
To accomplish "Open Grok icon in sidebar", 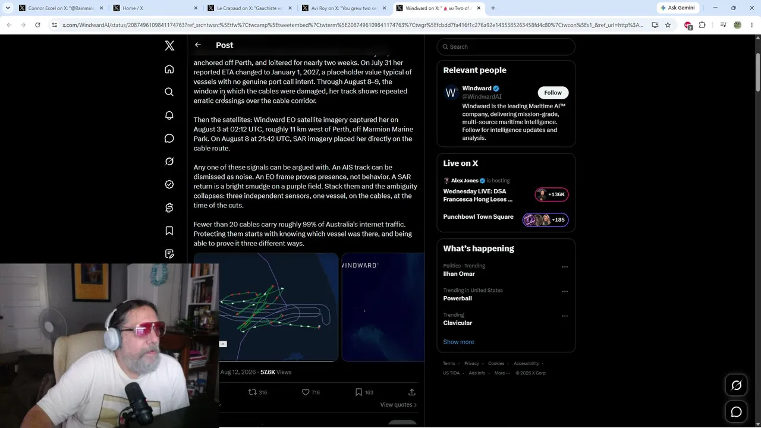I will (169, 162).
